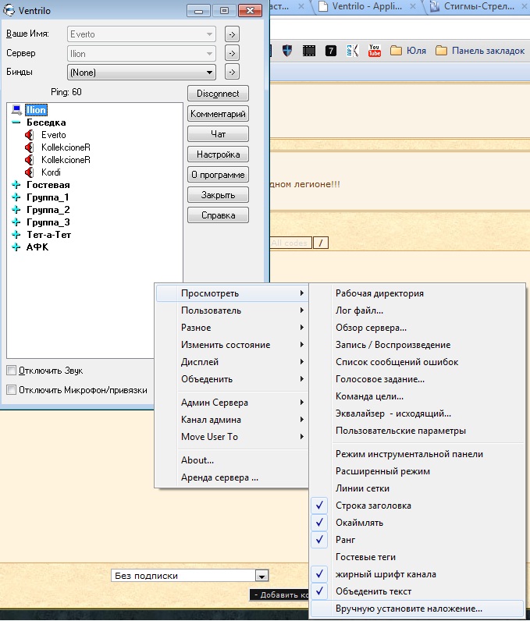Uncheck the Ранг menu option

tap(418, 540)
